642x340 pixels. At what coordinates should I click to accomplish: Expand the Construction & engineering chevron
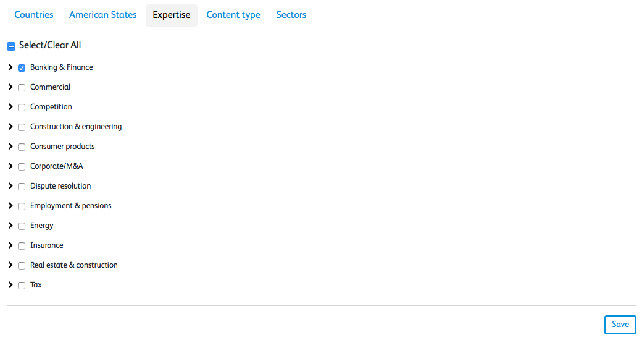tap(10, 127)
